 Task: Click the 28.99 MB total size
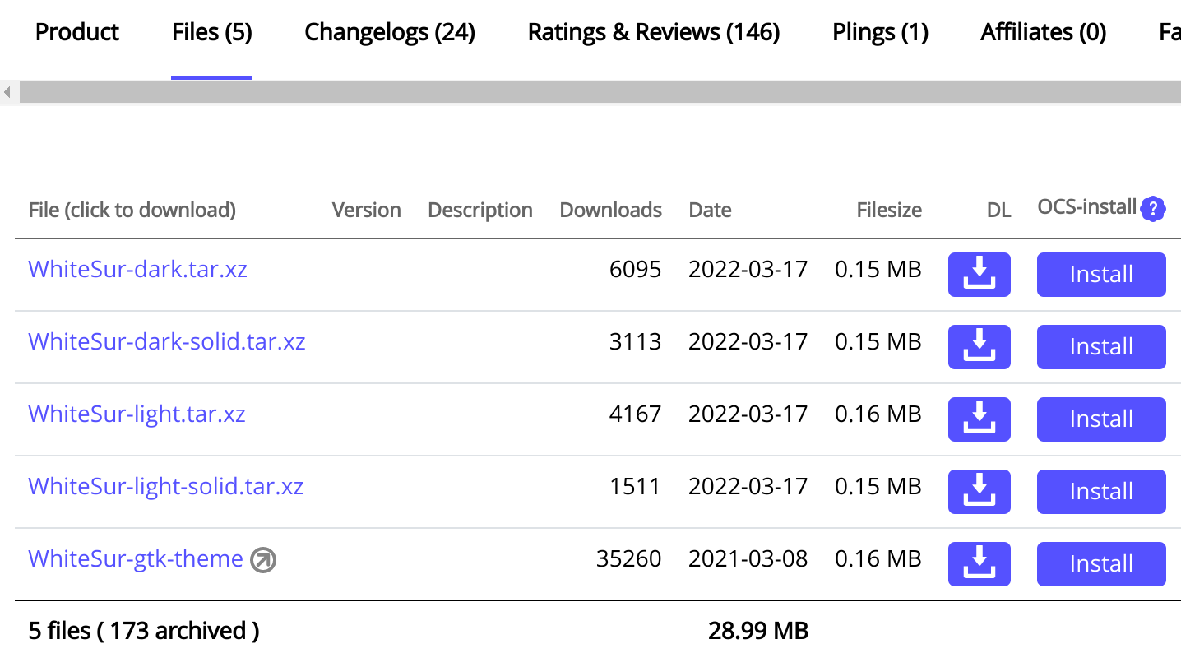click(758, 631)
